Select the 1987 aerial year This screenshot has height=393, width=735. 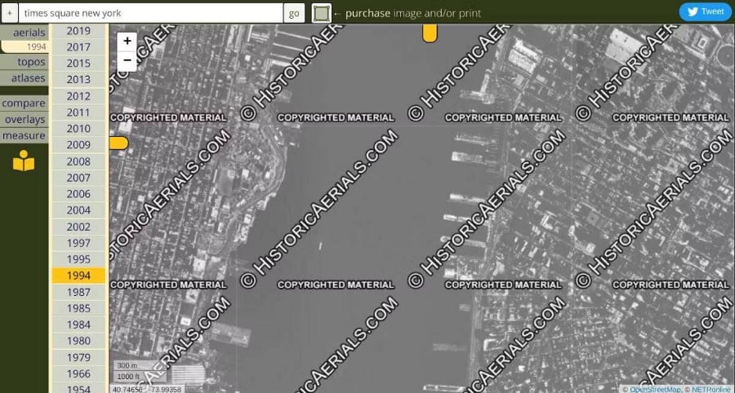(x=78, y=292)
